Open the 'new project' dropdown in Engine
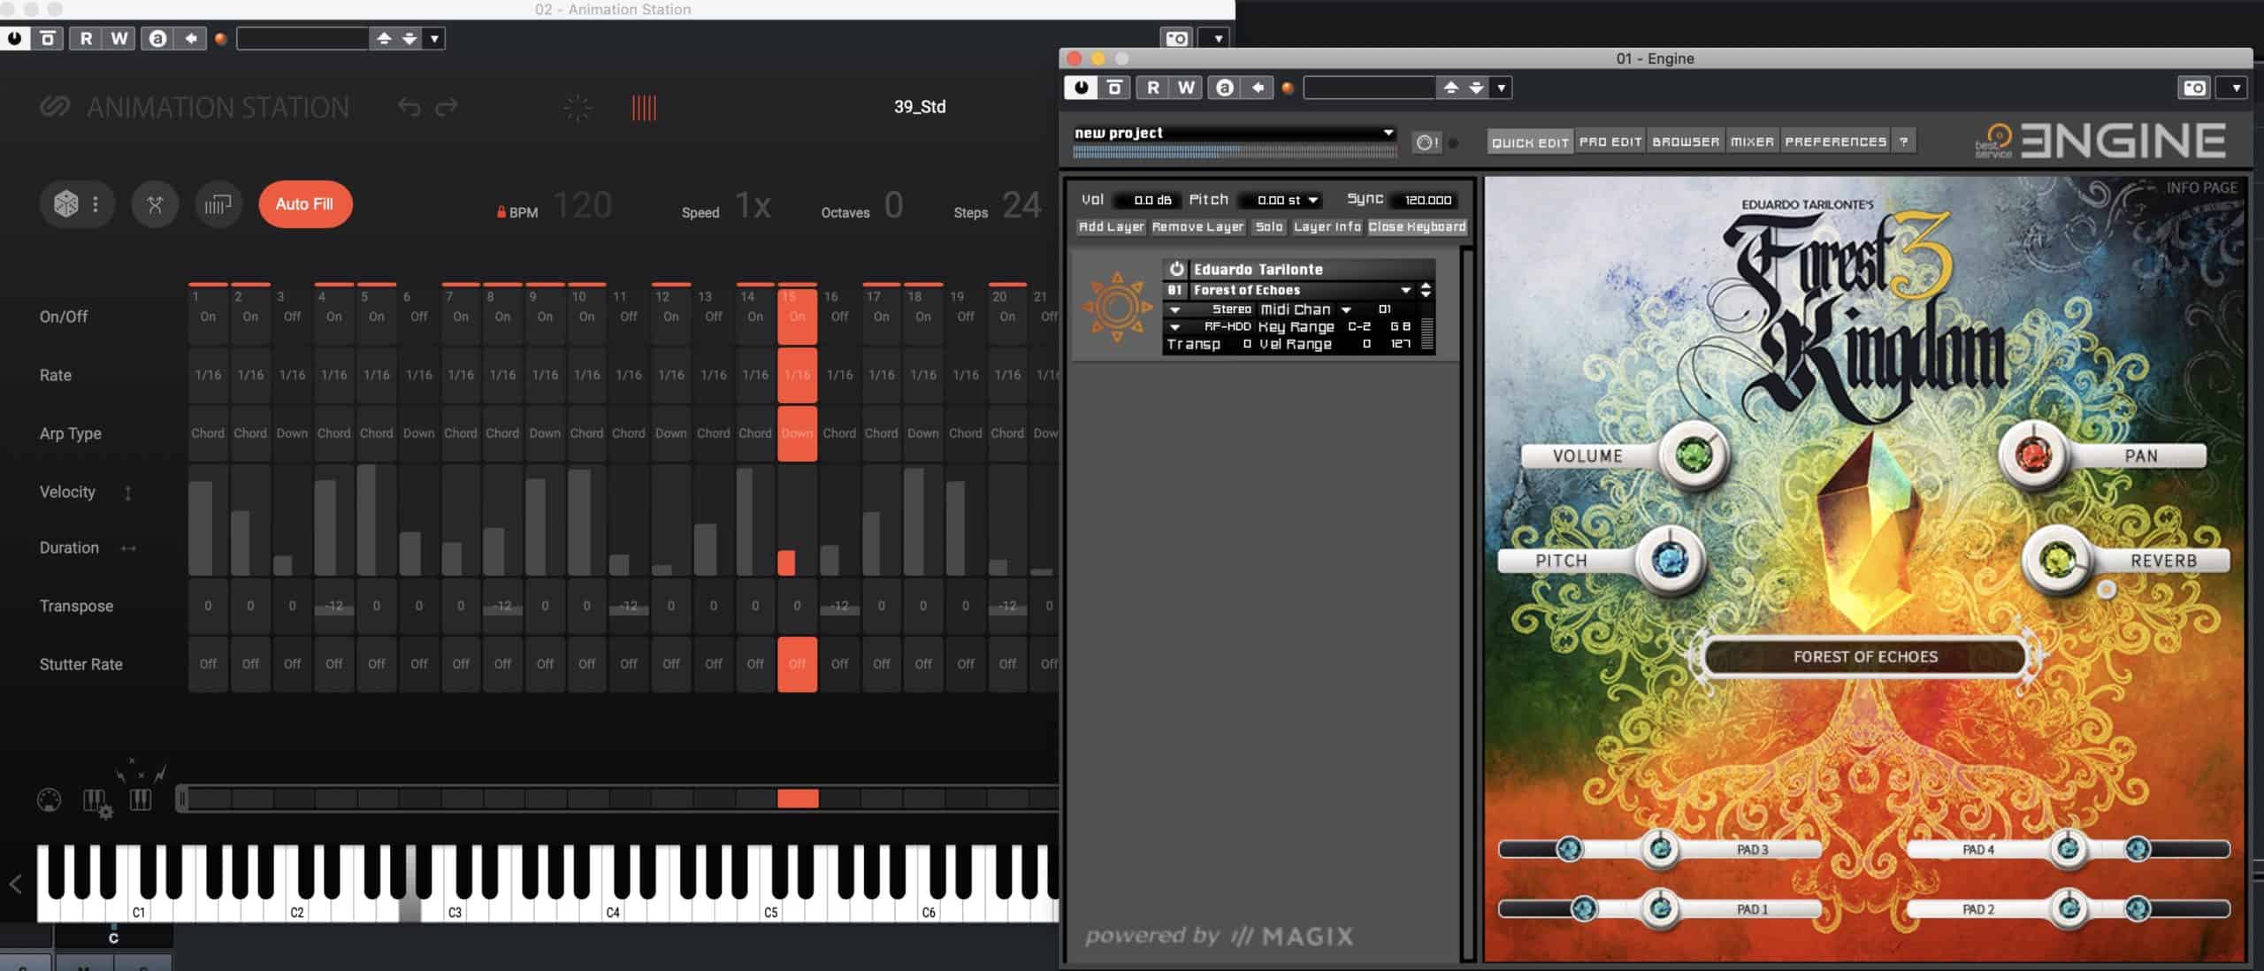This screenshot has width=2264, height=971. (x=1235, y=133)
